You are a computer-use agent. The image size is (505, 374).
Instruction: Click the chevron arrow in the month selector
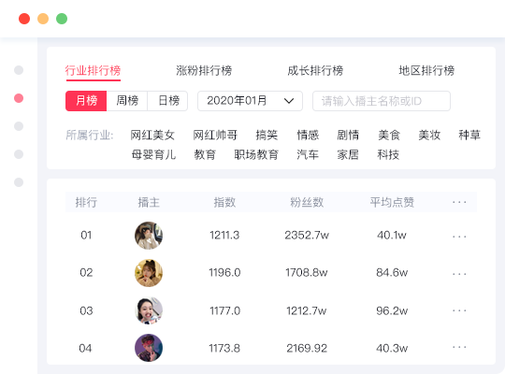pos(289,101)
